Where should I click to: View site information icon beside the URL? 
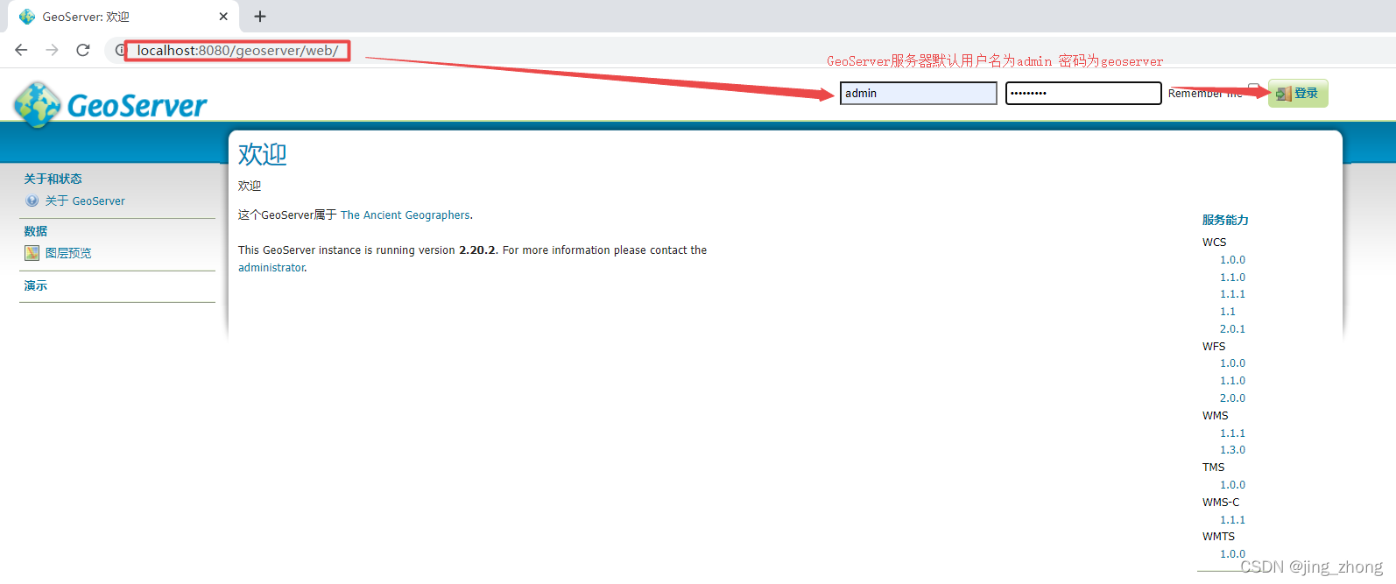click(120, 50)
